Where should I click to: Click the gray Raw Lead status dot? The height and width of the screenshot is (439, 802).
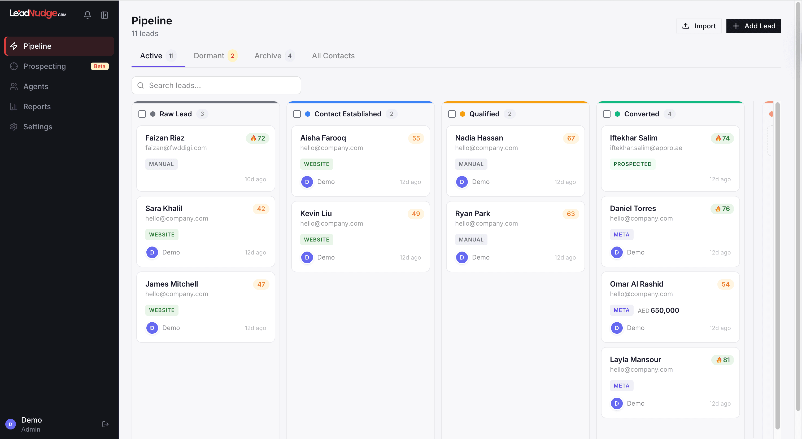152,114
